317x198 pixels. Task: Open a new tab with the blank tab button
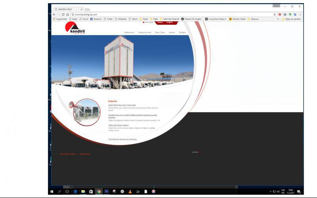click(87, 10)
